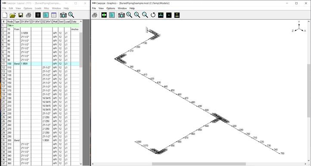The height and width of the screenshot is (166, 311).
Task: Click the circular arrow rotate view icon
Action: [153, 15]
